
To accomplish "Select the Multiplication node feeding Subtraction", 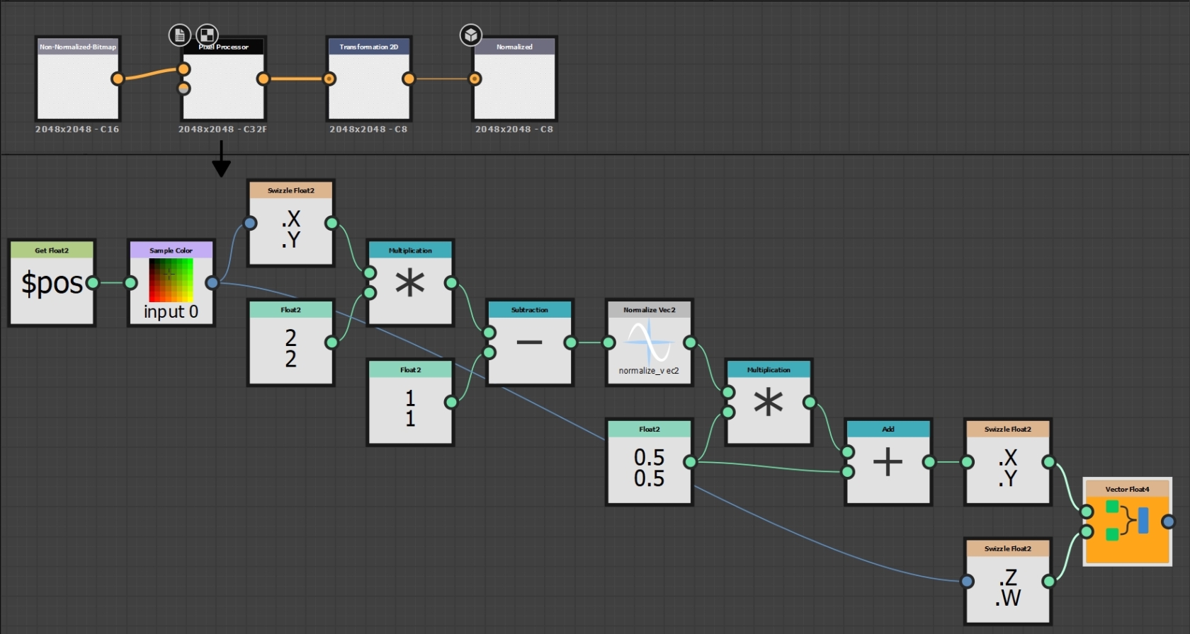I will [x=410, y=283].
